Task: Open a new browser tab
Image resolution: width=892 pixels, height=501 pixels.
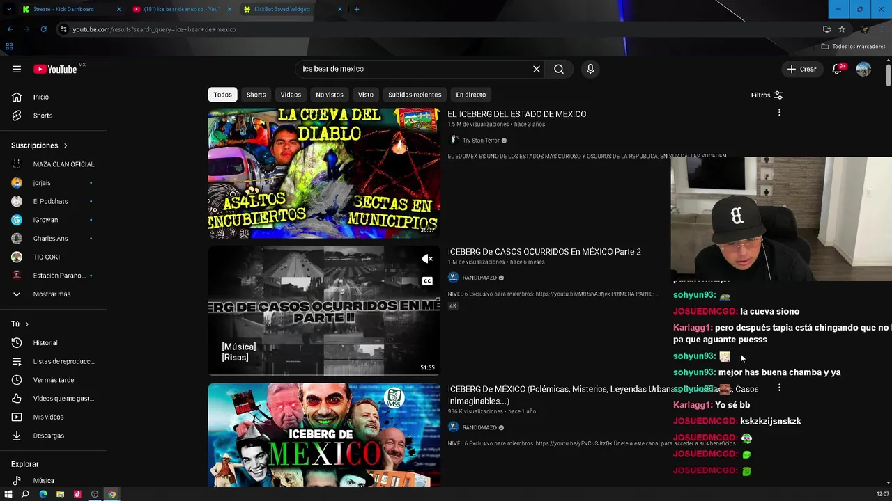Action: [357, 9]
